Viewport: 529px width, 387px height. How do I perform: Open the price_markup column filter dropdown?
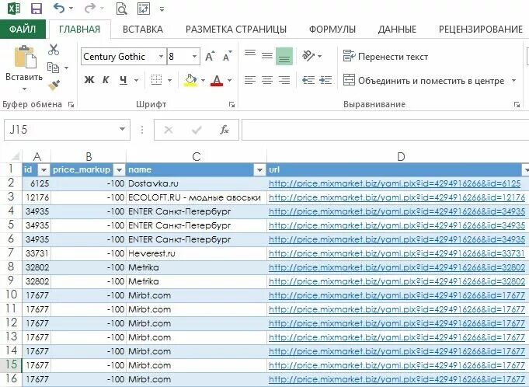coord(119,169)
